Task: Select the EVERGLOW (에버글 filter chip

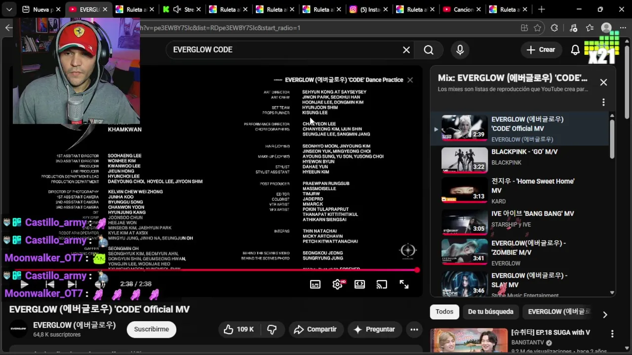Action: pyautogui.click(x=559, y=312)
